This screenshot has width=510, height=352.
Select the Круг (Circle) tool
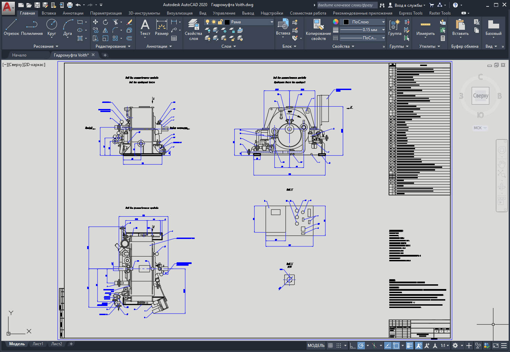(x=52, y=27)
